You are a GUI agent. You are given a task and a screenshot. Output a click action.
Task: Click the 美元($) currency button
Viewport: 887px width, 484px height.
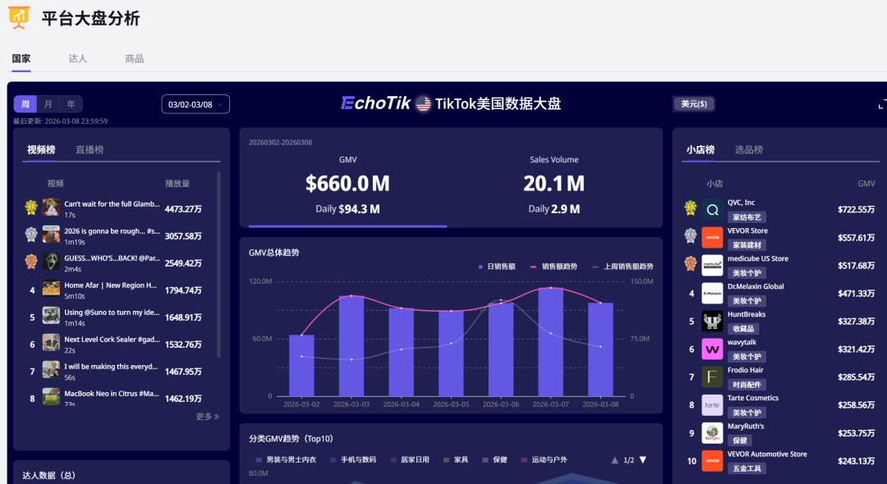(694, 104)
